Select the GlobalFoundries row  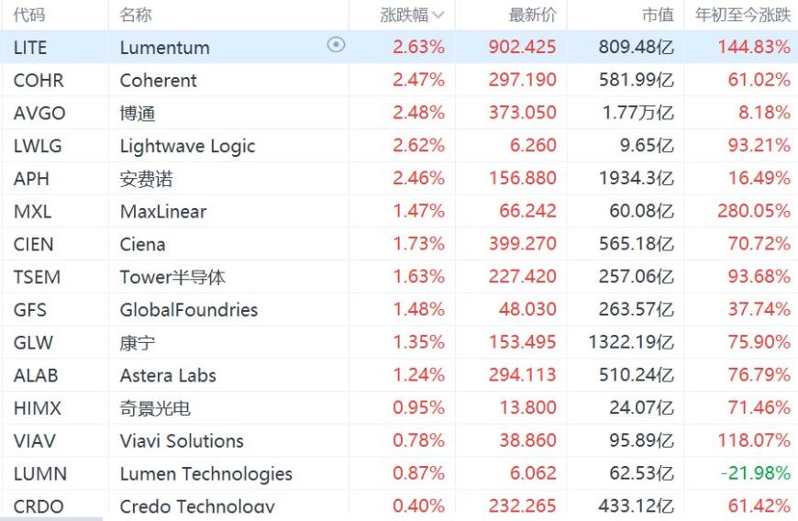(399, 309)
